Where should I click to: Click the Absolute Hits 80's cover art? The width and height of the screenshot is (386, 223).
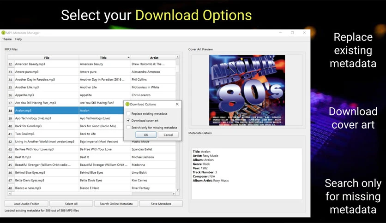(x=247, y=90)
